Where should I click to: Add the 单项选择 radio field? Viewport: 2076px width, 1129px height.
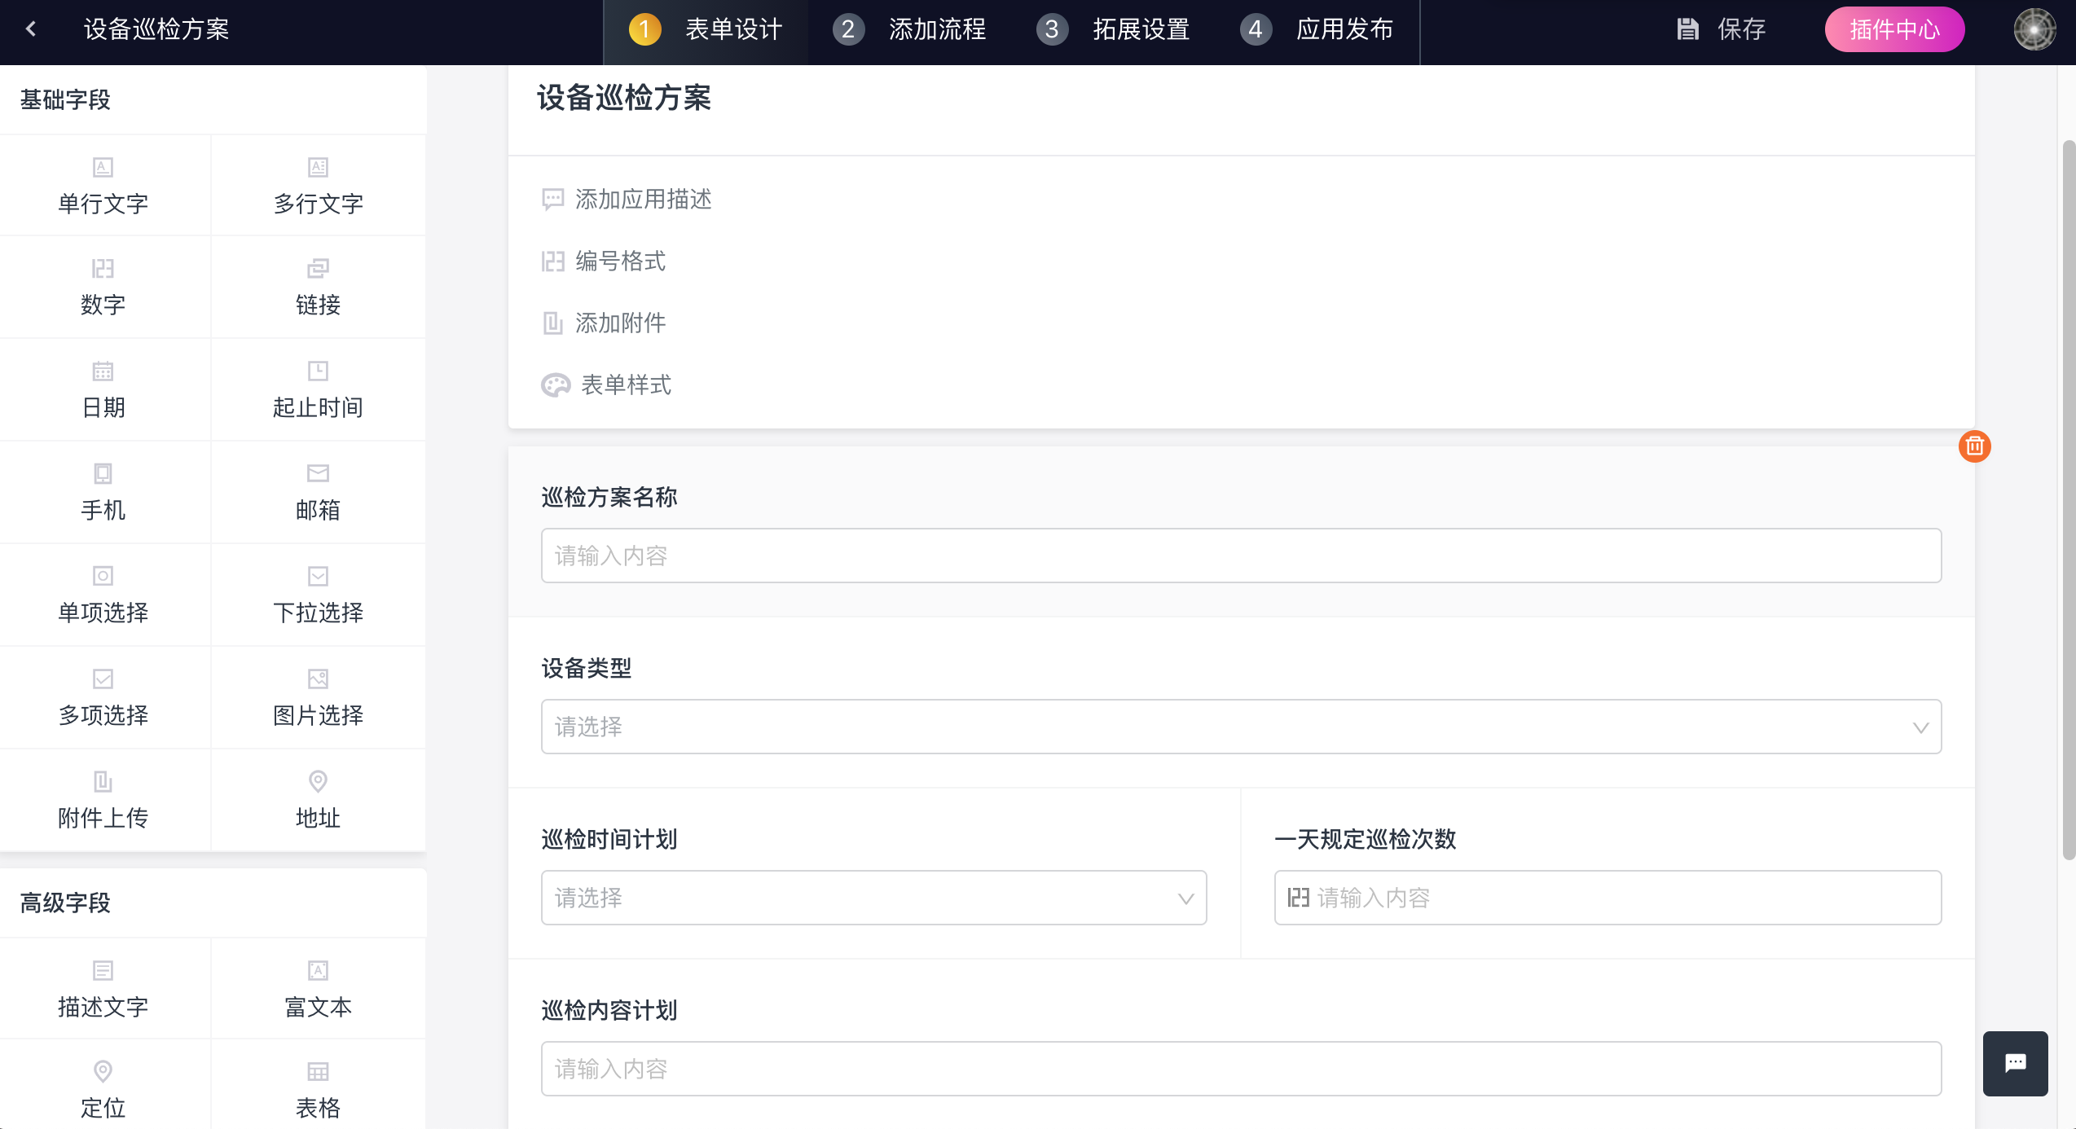pyautogui.click(x=103, y=595)
